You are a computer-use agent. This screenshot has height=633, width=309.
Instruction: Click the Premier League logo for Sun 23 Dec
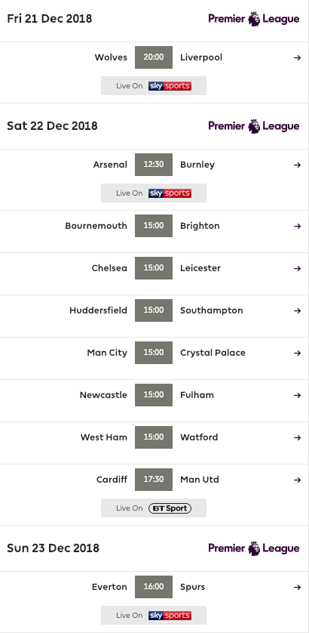(254, 548)
